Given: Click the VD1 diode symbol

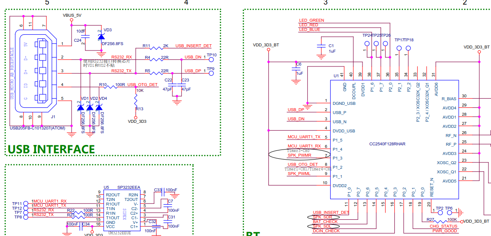Looking at the screenshot, I should (x=80, y=107).
